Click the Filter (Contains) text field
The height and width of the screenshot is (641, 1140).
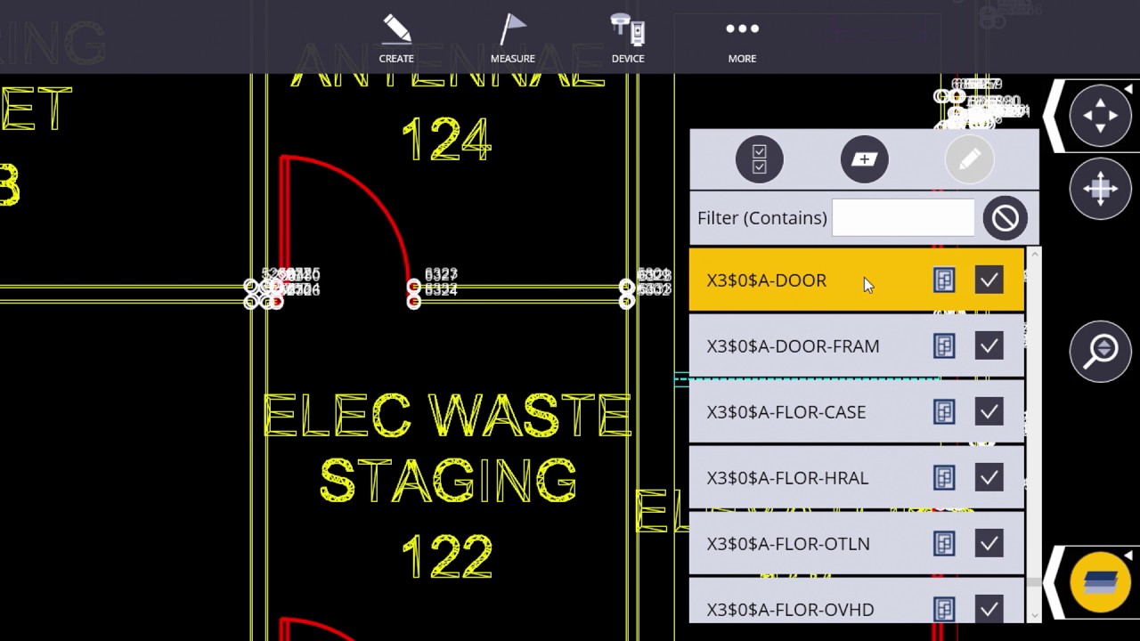tap(903, 218)
